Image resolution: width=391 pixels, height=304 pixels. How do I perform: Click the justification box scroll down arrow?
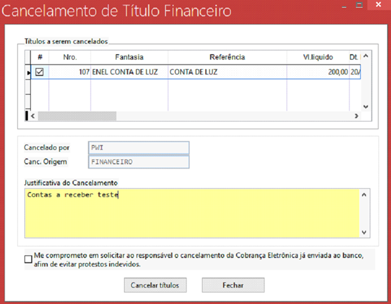tap(364, 232)
